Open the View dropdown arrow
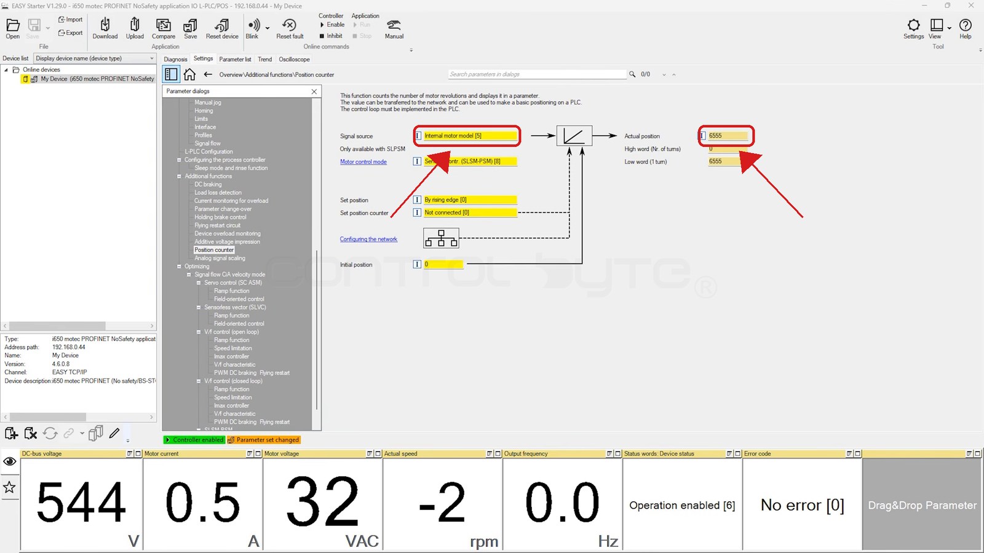 [950, 28]
